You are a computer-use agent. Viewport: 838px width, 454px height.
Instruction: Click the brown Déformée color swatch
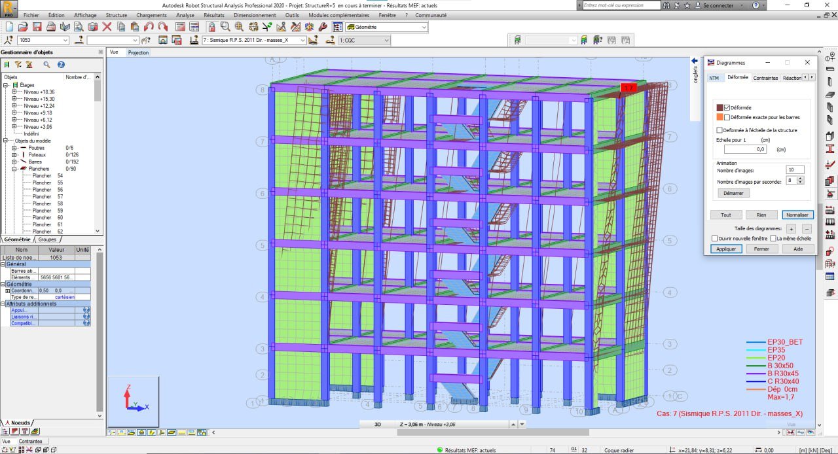720,108
